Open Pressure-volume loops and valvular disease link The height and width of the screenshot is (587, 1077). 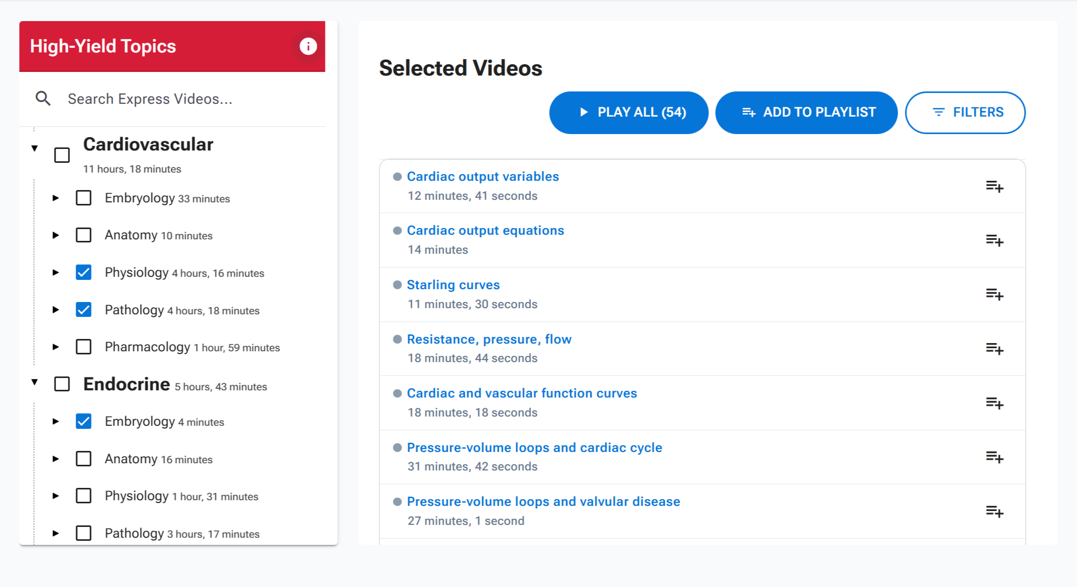coord(543,502)
